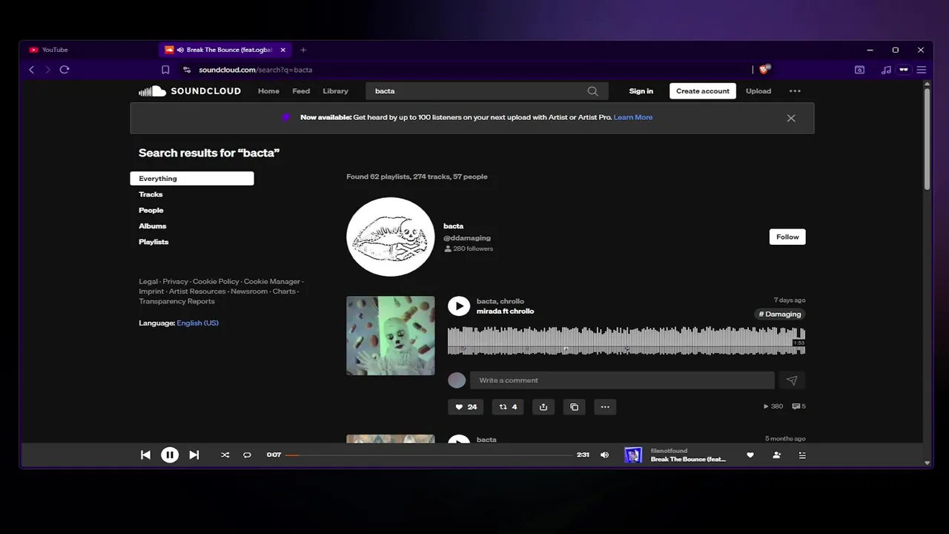
Task: Skip to previous track in player
Action: [x=145, y=455]
